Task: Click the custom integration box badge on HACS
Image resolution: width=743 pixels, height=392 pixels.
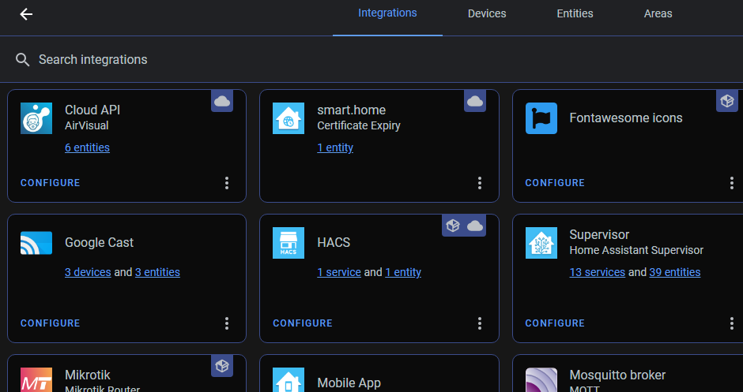Action: [453, 226]
